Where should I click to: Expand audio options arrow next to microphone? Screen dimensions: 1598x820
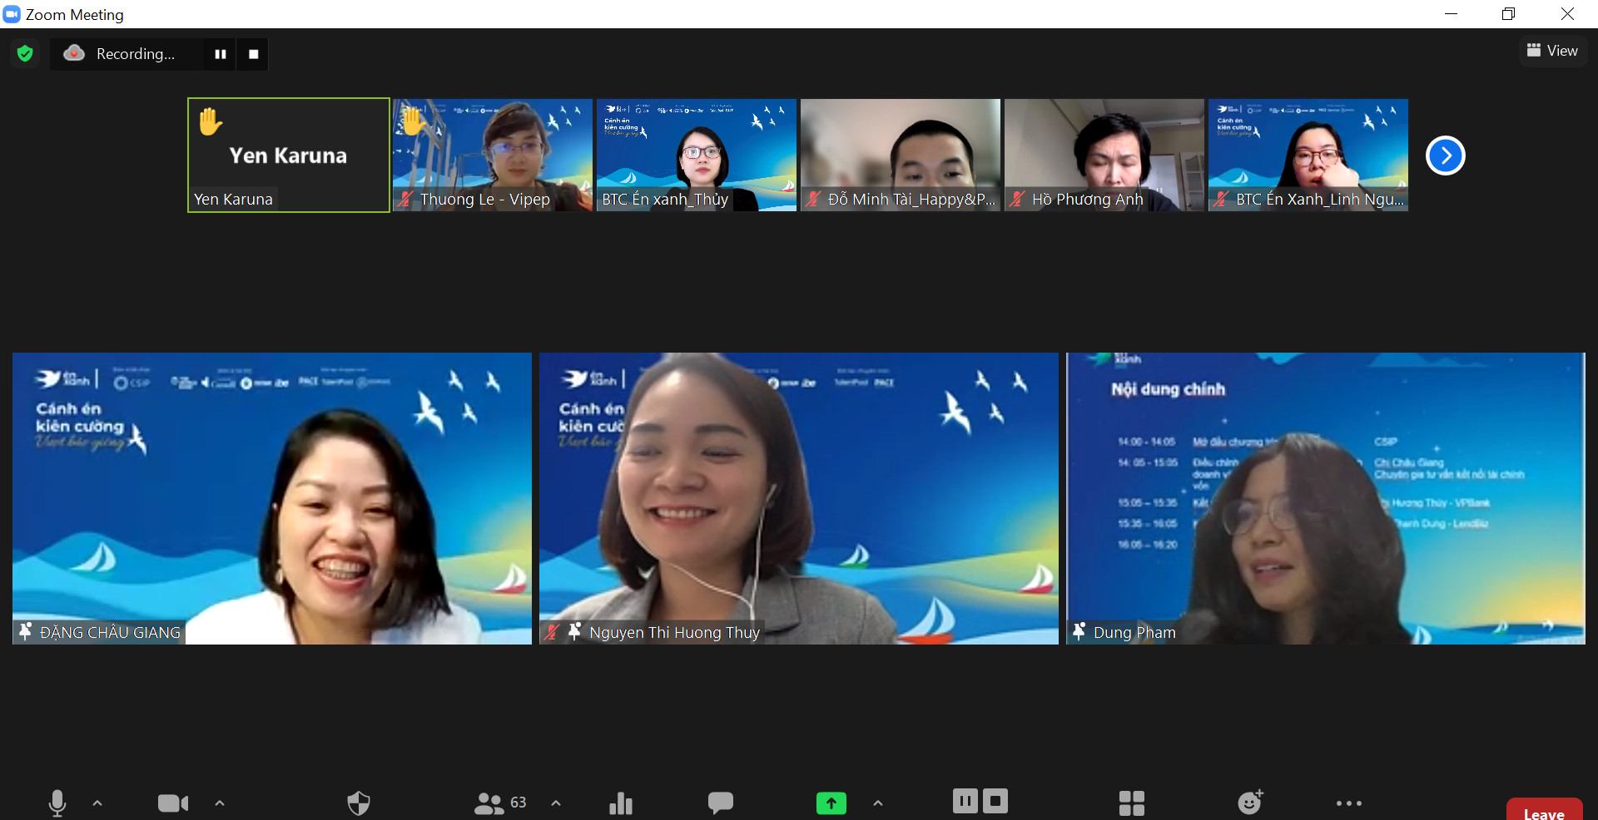pyautogui.click(x=97, y=803)
